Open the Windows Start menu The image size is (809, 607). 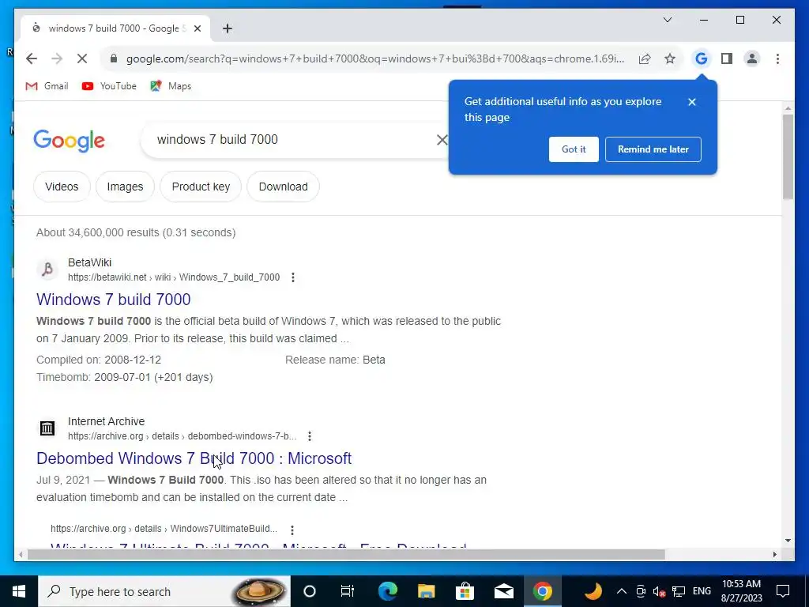(x=19, y=591)
